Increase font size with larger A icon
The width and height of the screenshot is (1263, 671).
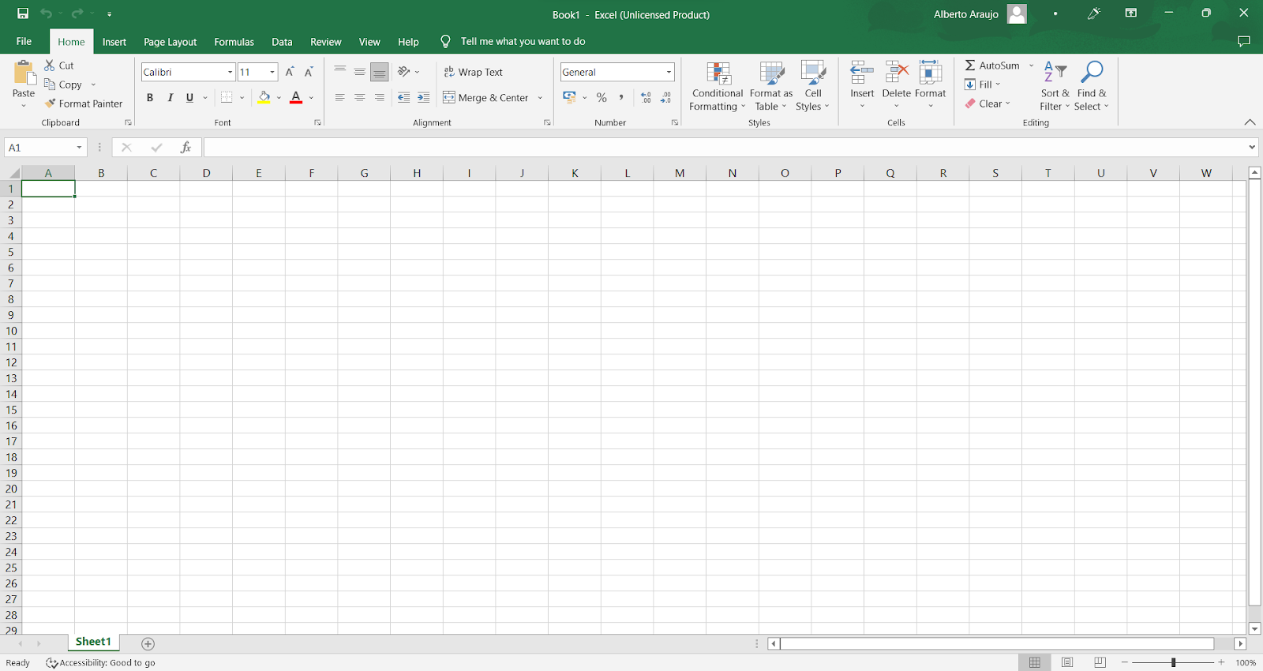click(x=290, y=72)
